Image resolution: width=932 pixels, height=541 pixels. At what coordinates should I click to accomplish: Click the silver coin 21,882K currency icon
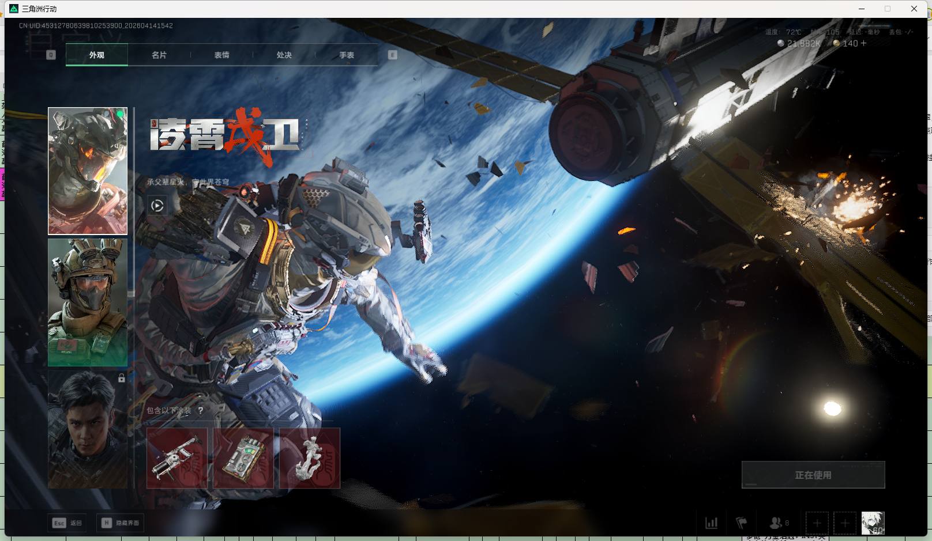(781, 43)
